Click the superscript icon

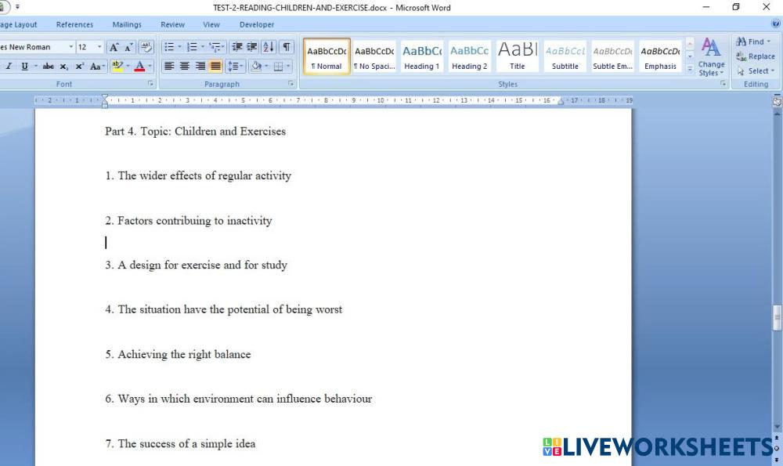point(80,67)
